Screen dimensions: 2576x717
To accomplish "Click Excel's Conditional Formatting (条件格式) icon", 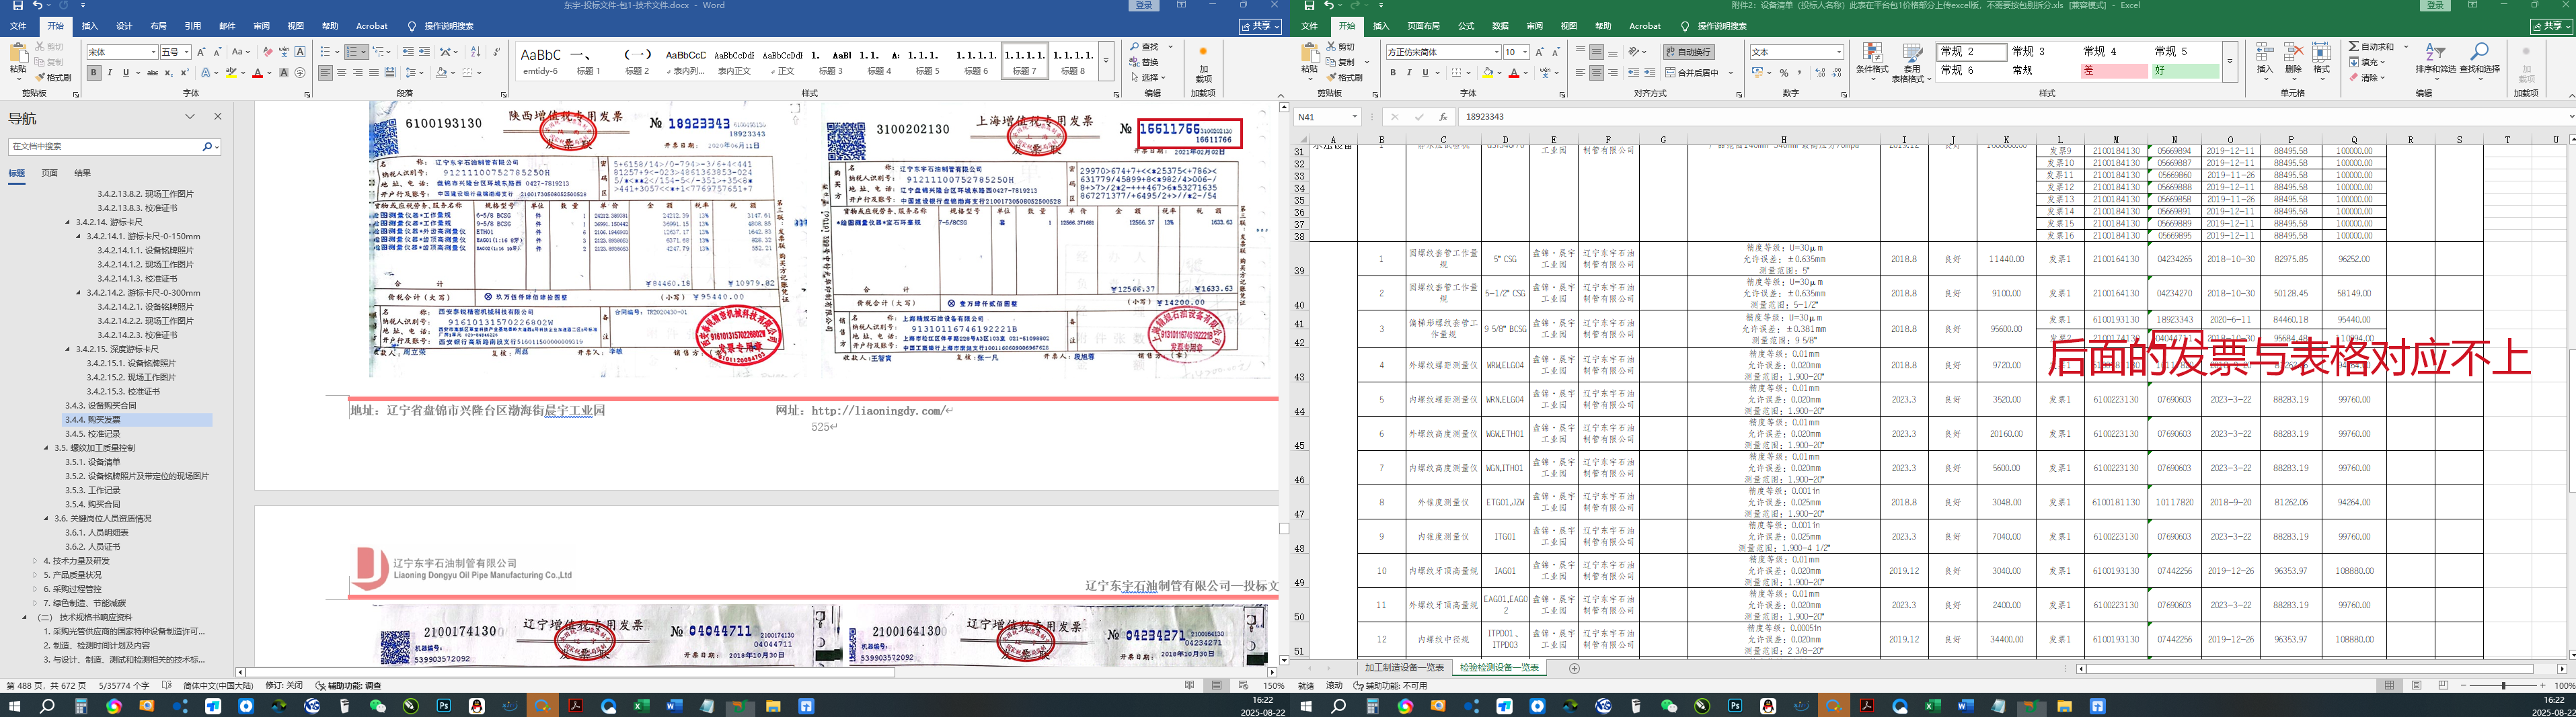I will pos(1872,61).
